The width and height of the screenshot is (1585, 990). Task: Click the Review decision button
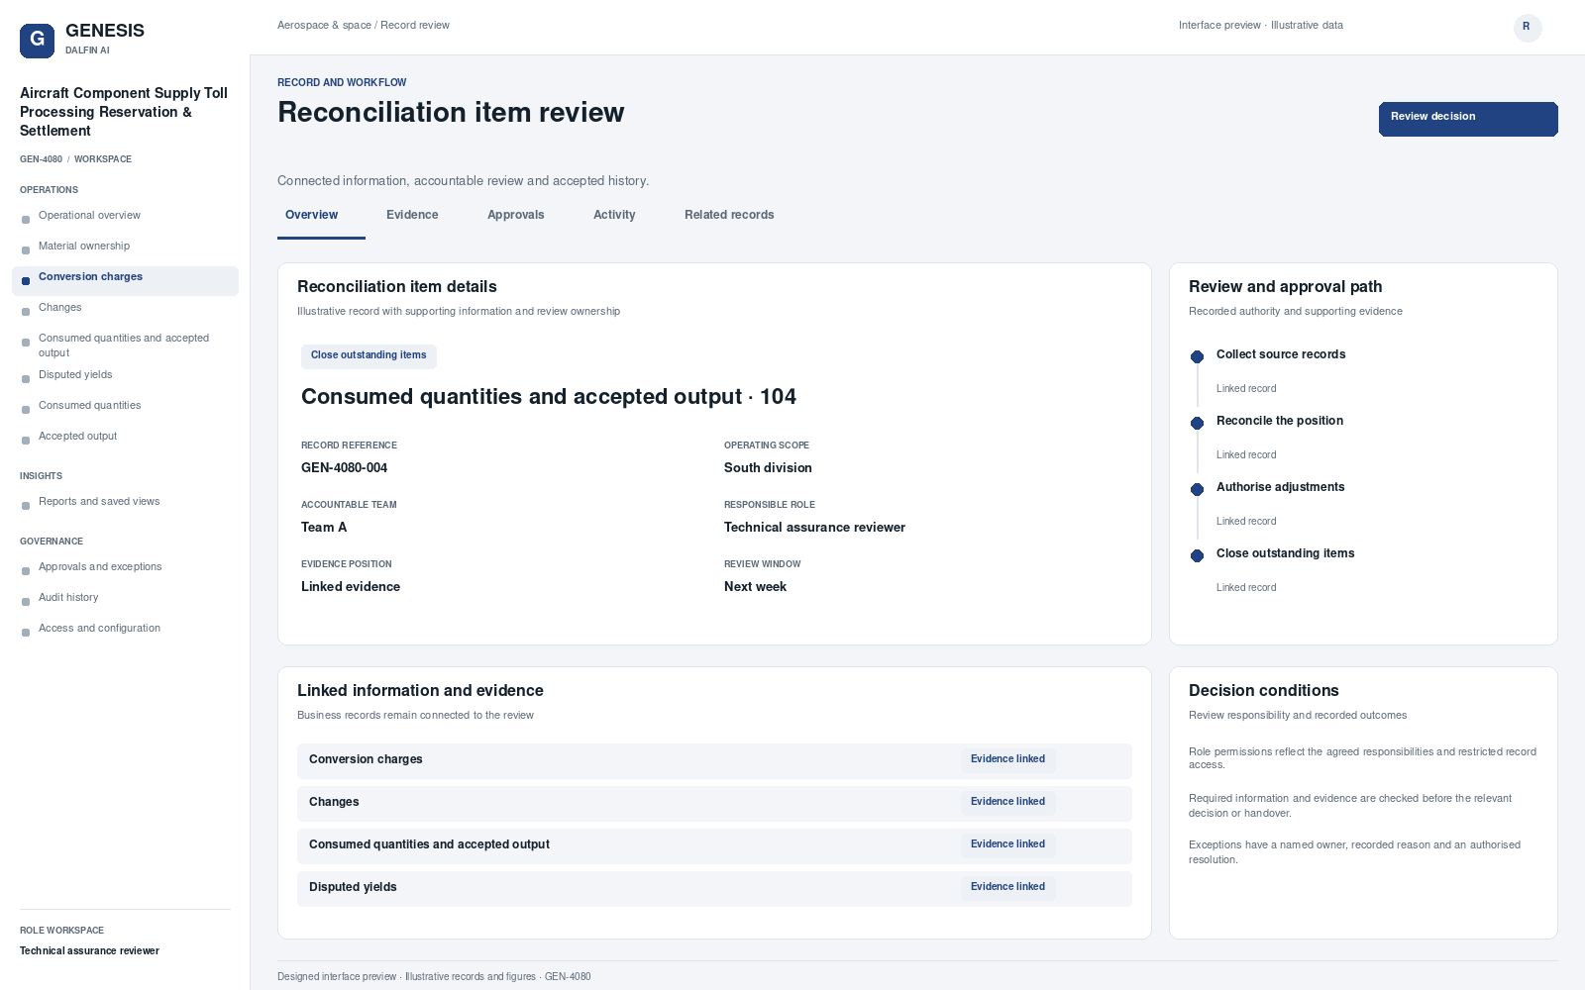coord(1468,119)
